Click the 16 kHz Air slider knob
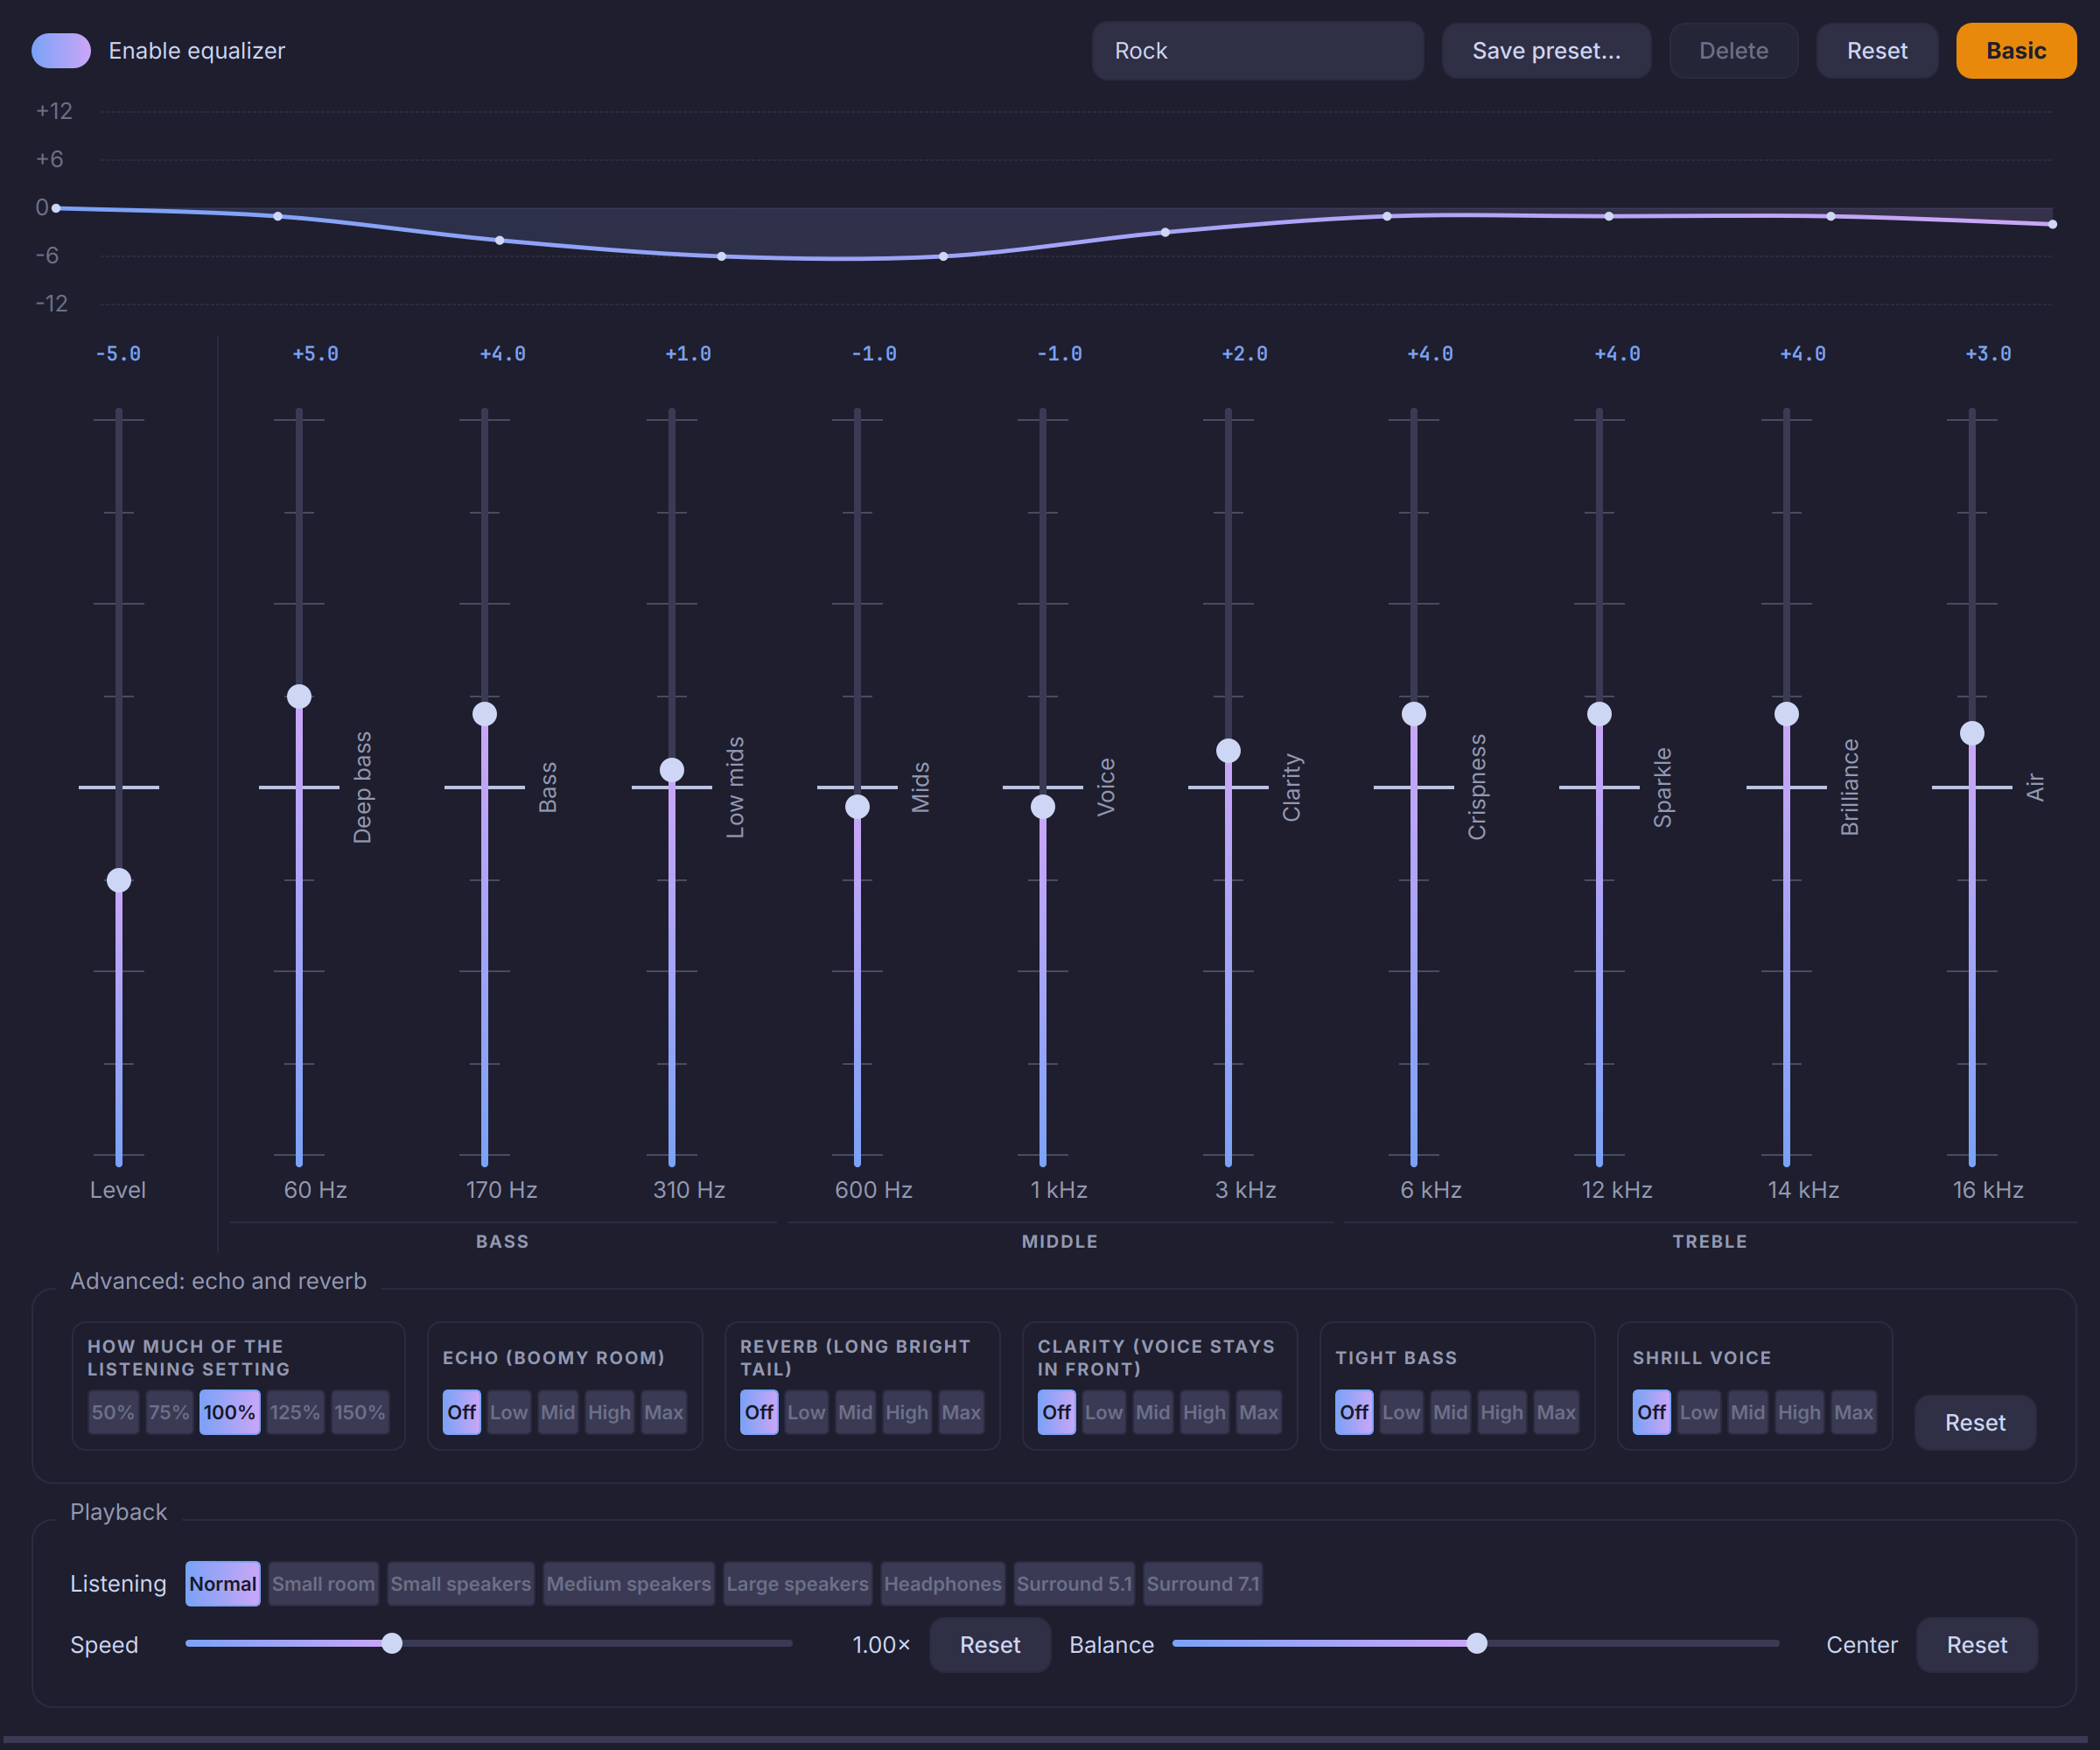 tap(1971, 733)
